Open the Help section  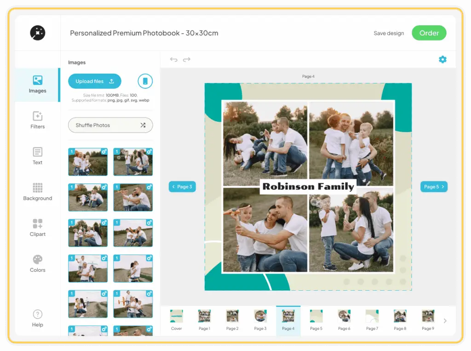[38, 318]
